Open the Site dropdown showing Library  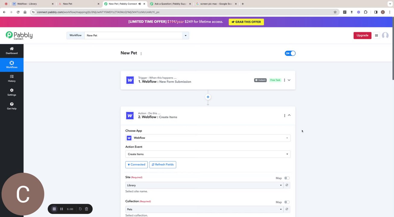click(204, 185)
